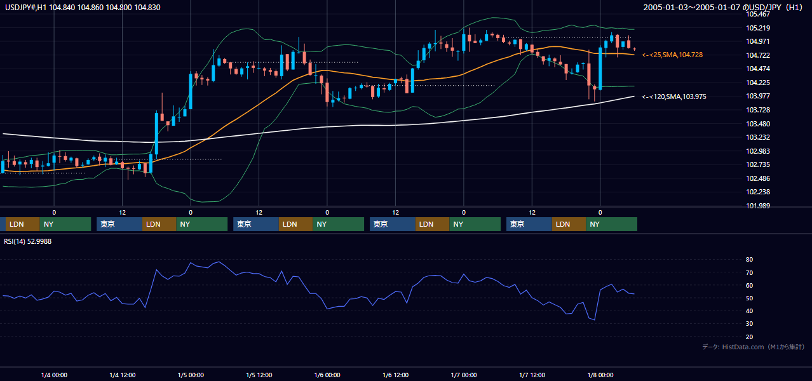Select the 1/4 12:00 date label
Image resolution: width=812 pixels, height=381 pixels.
pyautogui.click(x=123, y=375)
